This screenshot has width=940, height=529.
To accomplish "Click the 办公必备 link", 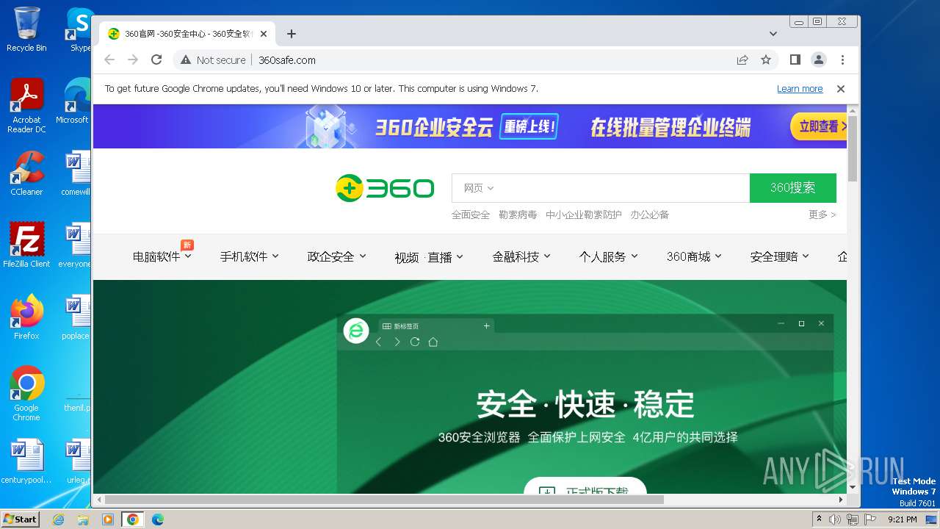I will tap(650, 215).
